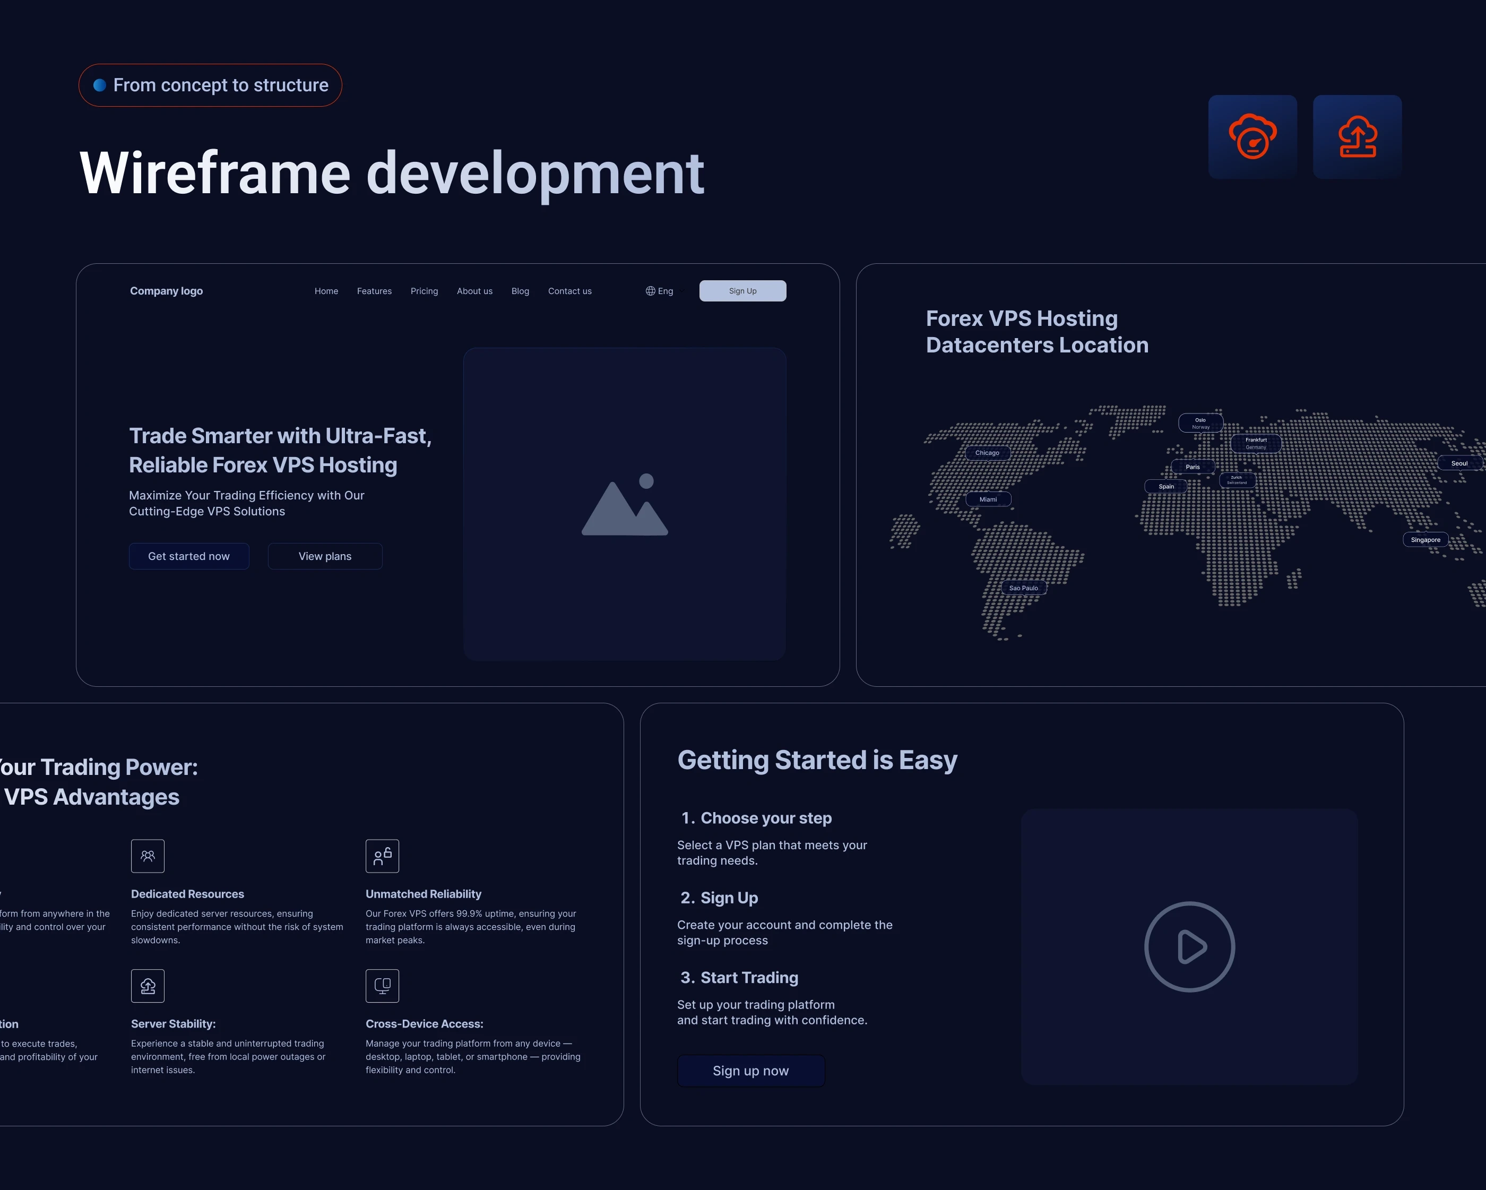The height and width of the screenshot is (1190, 1486).
Task: Click the Server Stability cloud icon
Action: 148,986
